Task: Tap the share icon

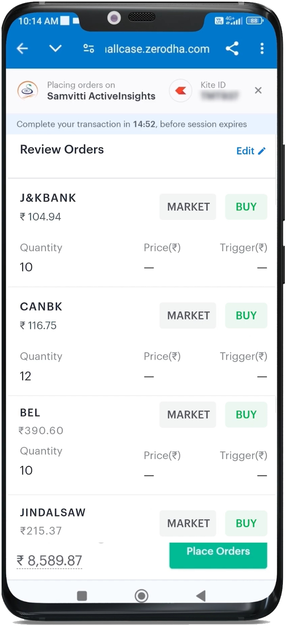Action: (232, 48)
